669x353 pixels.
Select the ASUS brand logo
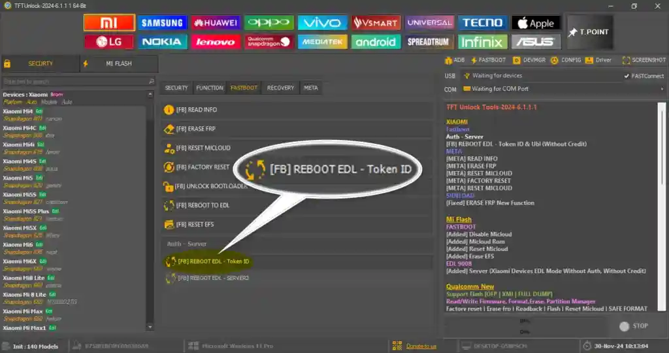click(536, 42)
